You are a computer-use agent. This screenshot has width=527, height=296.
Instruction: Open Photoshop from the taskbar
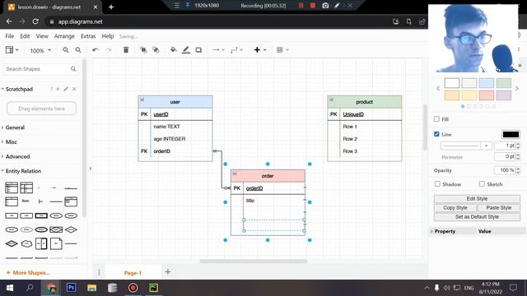pos(71,288)
